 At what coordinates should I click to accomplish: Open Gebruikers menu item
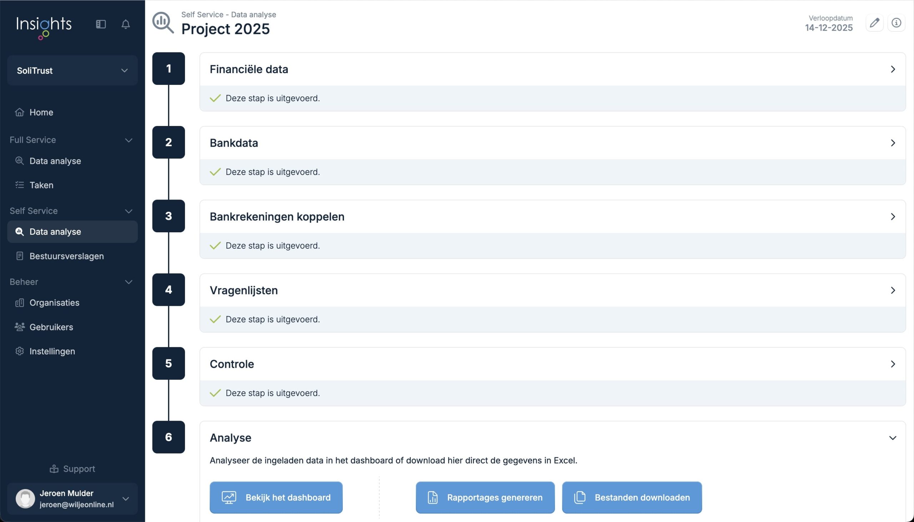click(51, 327)
